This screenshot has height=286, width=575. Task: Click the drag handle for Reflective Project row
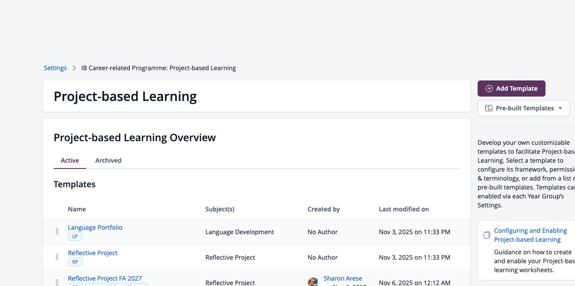coord(57,257)
